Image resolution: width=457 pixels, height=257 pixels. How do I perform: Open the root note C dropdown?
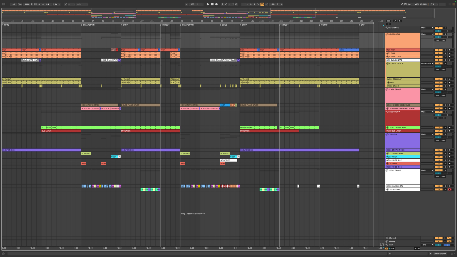coord(72,4)
